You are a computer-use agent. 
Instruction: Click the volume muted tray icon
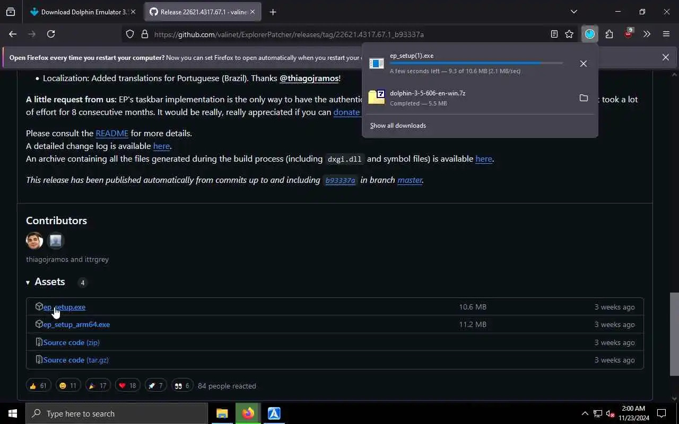click(x=610, y=413)
